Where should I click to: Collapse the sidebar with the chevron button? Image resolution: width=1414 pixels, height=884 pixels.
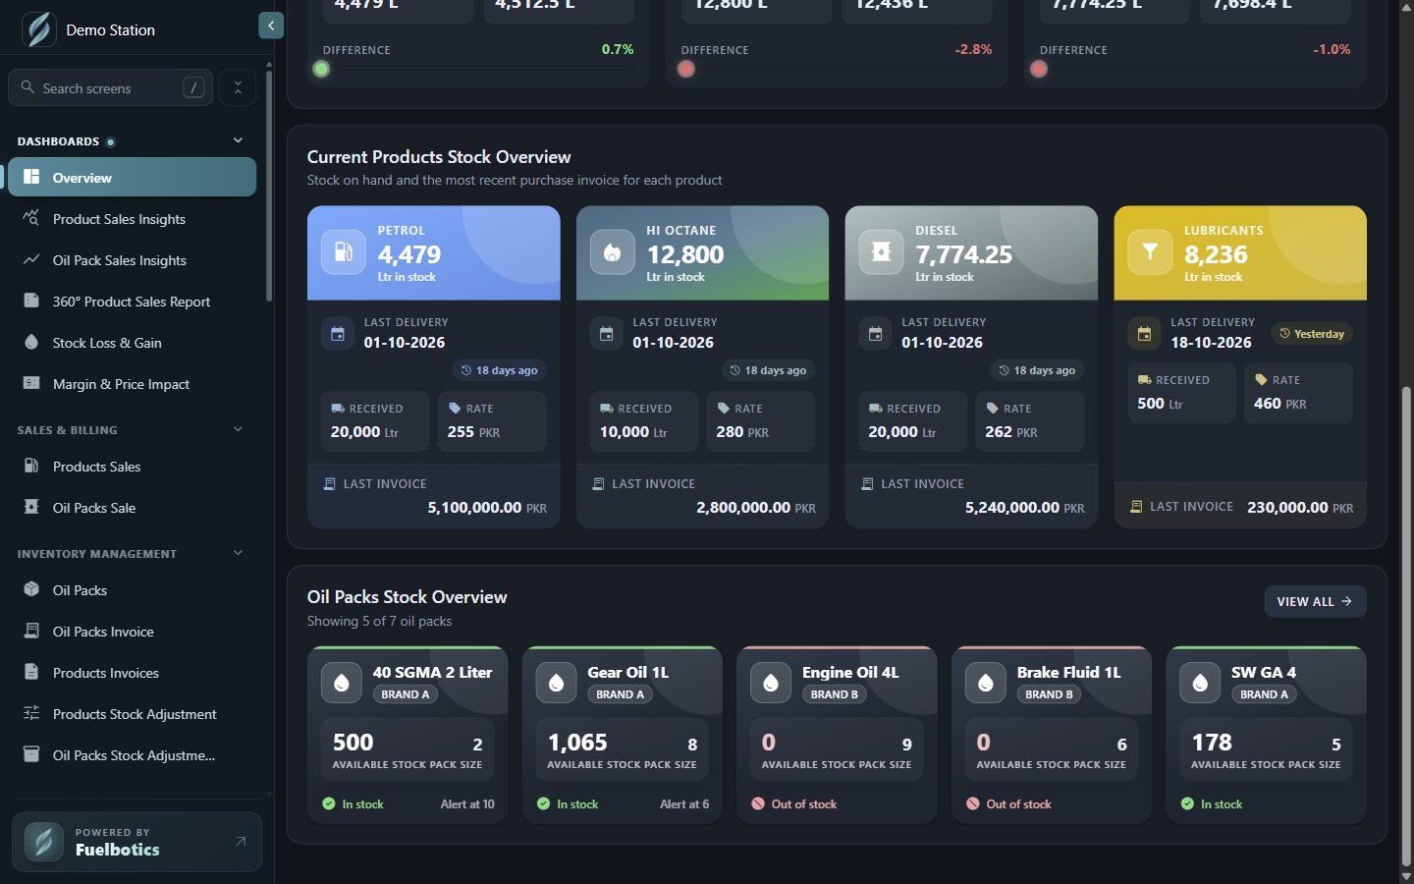[x=271, y=26]
